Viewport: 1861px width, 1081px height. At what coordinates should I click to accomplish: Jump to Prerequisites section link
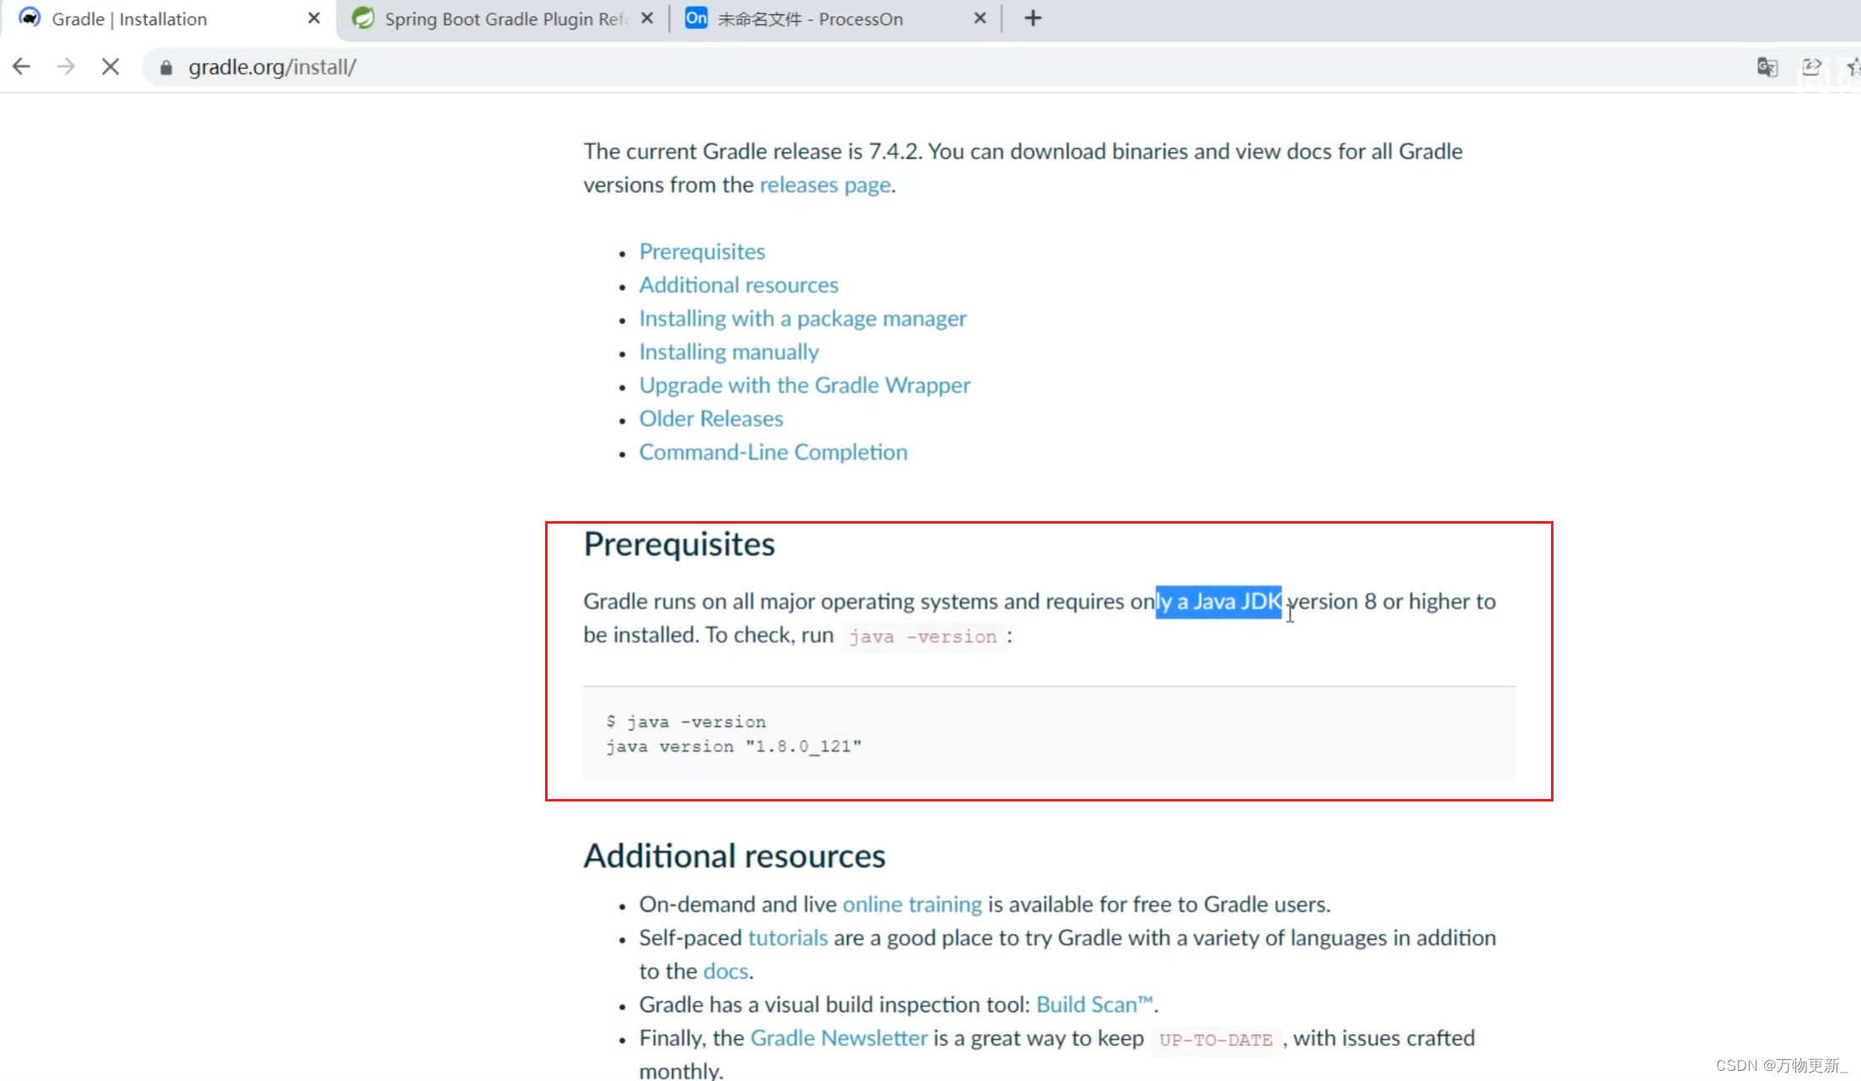(702, 252)
